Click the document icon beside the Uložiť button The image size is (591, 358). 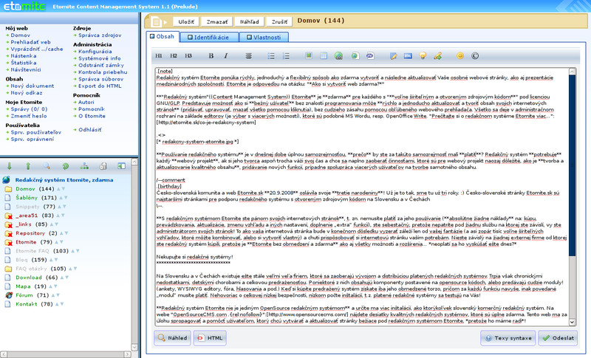[x=157, y=22]
